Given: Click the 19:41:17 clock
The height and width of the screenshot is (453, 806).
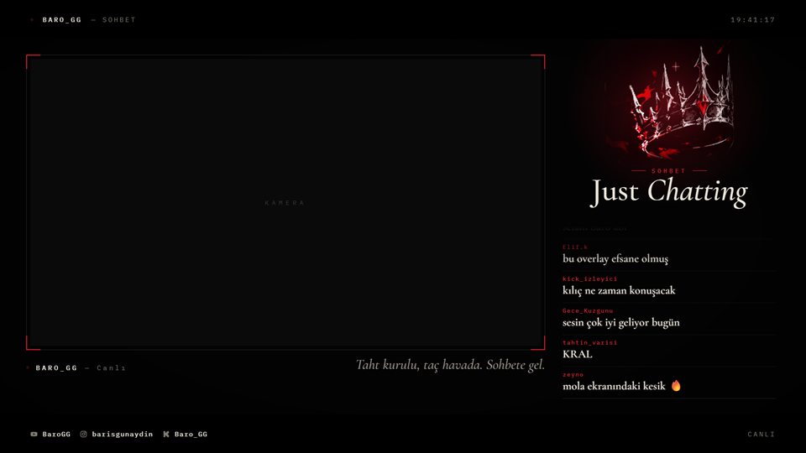Looking at the screenshot, I should click(752, 20).
